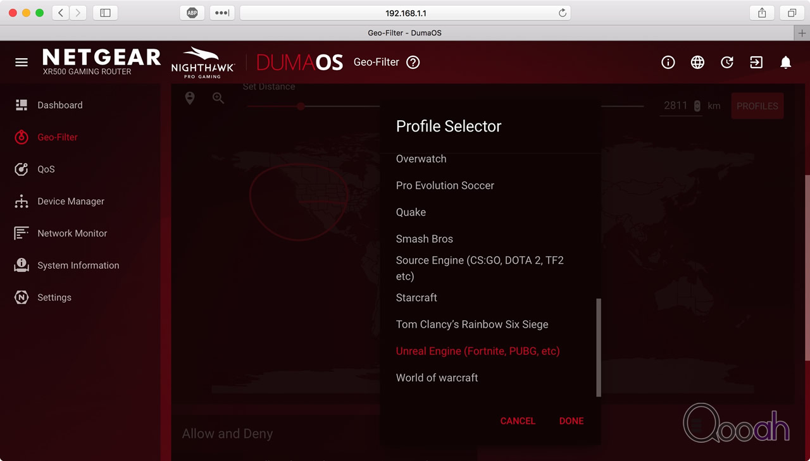
Task: Click the Geo-Filter - DumaOS tab title
Action: 404,33
